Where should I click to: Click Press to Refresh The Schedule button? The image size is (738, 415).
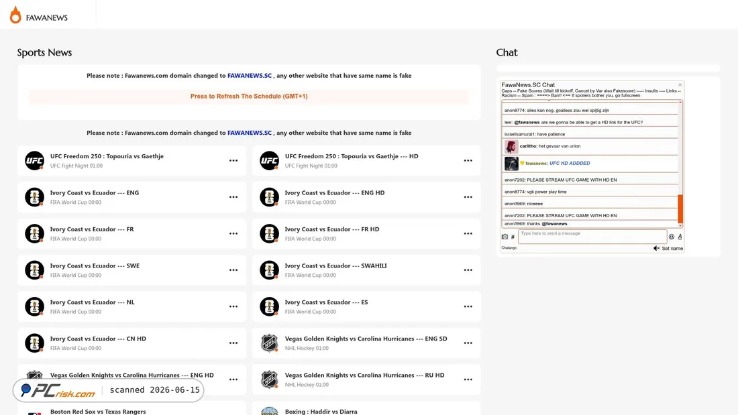249,97
